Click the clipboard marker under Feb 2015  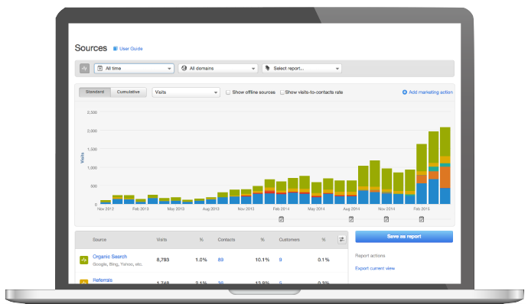click(422, 219)
